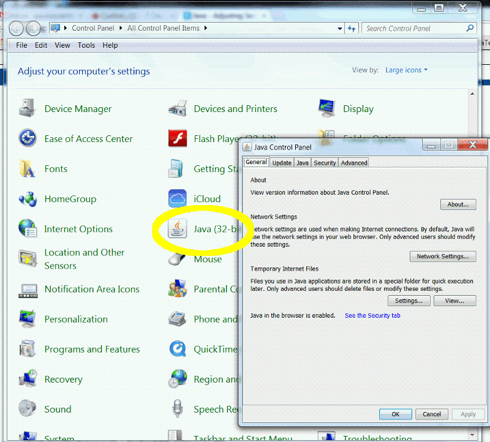Expand the arrow after All Control Panel Items
The height and width of the screenshot is (442, 490).
[206, 28]
